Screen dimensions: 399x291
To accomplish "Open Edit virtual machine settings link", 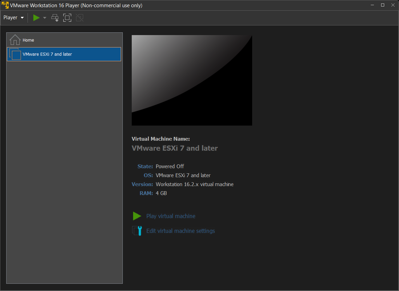I will 181,231.
